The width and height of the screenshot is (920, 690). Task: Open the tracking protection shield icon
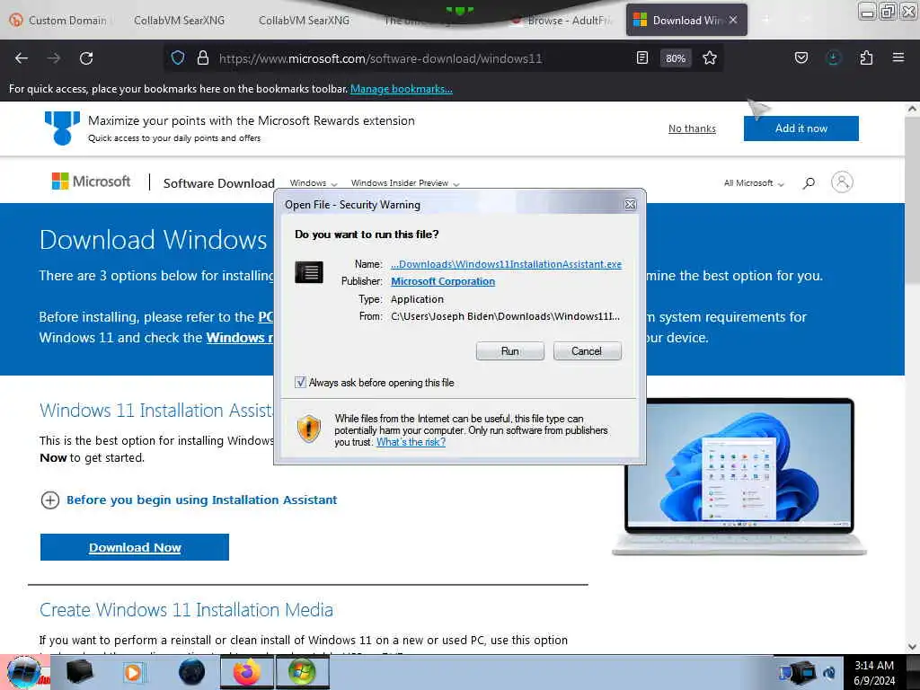pyautogui.click(x=178, y=57)
